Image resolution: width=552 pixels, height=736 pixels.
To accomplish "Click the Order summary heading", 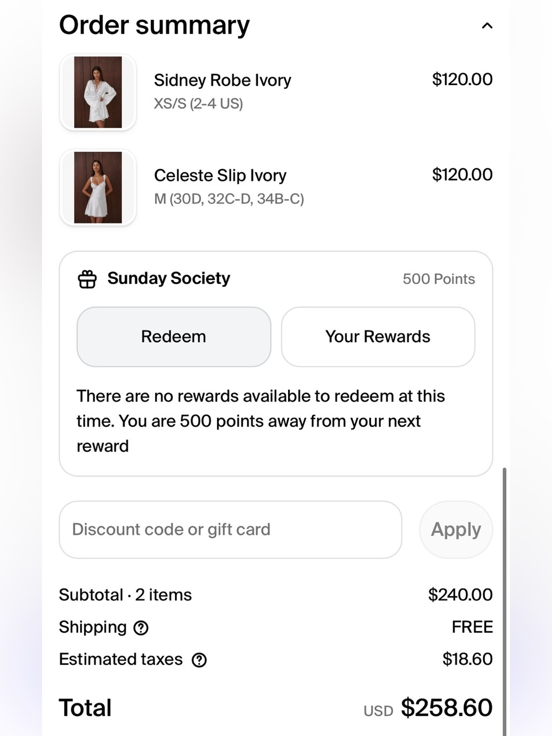I will pos(155,25).
